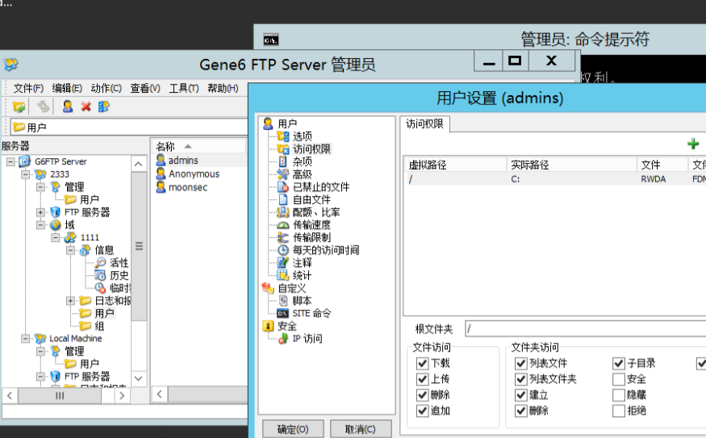Screen dimensions: 706x438
Task: Toggle the 追加 checkbox
Action: coord(422,411)
